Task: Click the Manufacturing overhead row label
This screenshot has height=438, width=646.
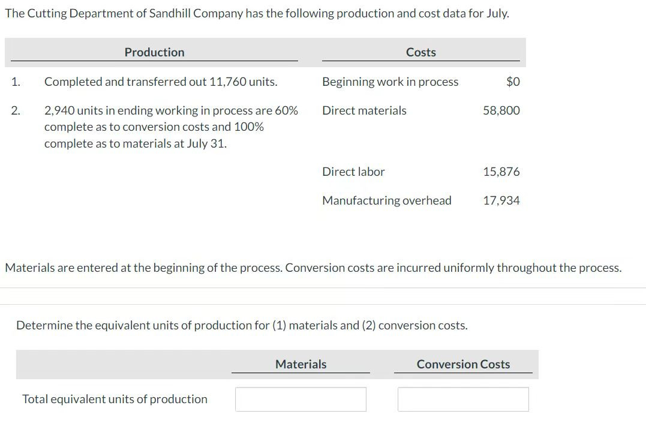Action: [387, 200]
